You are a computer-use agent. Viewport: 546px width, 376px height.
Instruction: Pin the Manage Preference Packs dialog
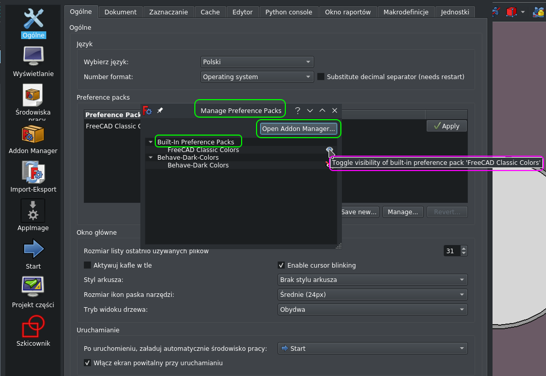click(160, 110)
